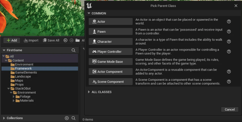Collapse StackOBot's Environment subfolder
The width and height of the screenshot is (242, 122).
(11, 93)
